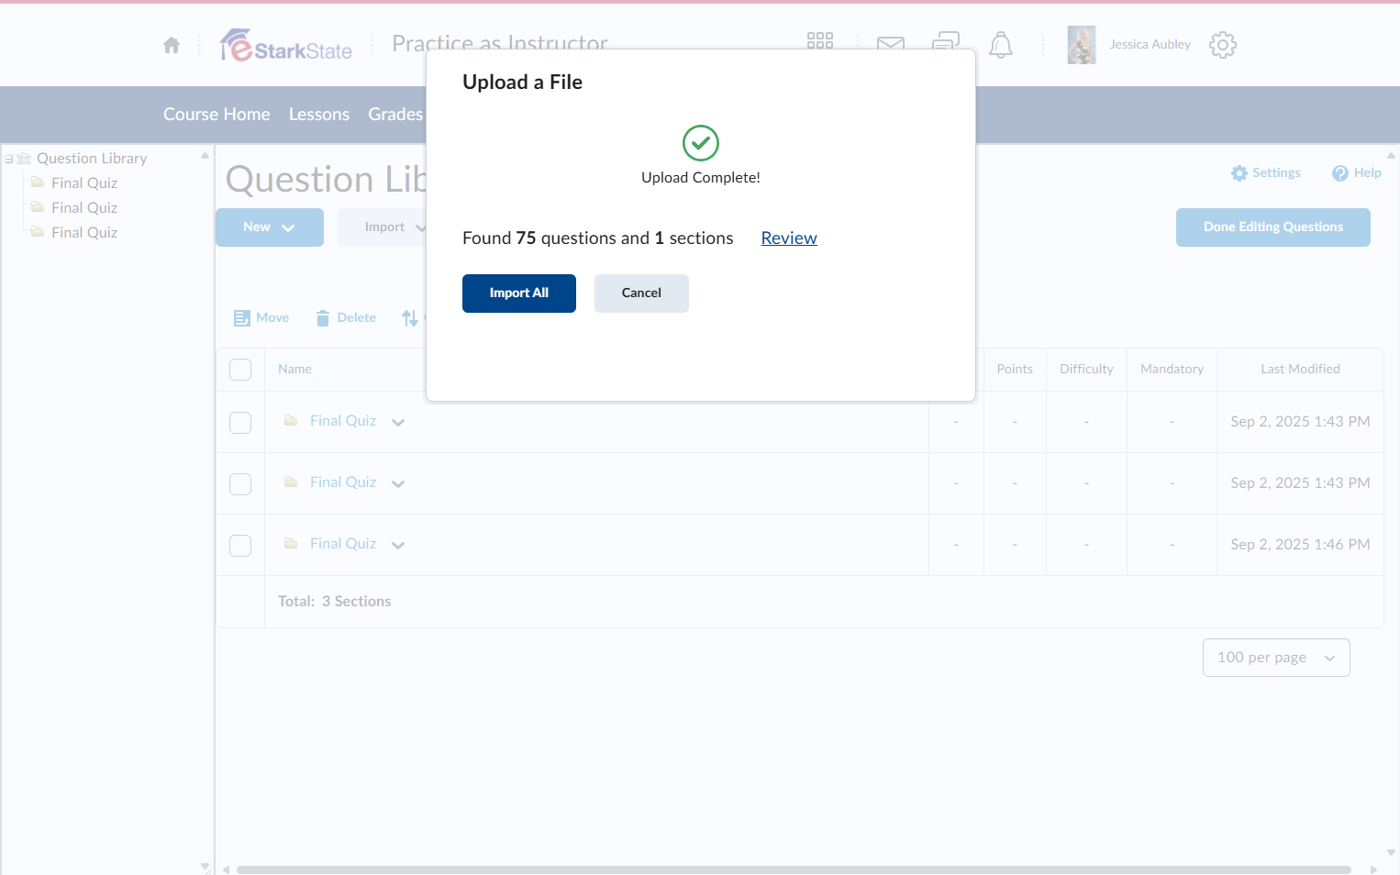Click the Last Modified column header
Image resolution: width=1400 pixels, height=875 pixels.
coord(1300,370)
